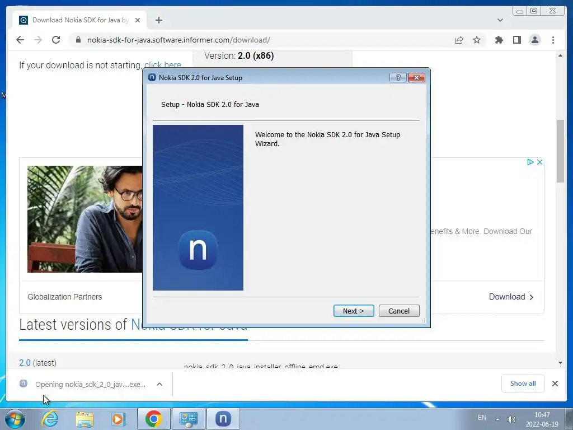The image size is (573, 430).
Task: Open Chrome extensions puzzle icon
Action: click(499, 40)
